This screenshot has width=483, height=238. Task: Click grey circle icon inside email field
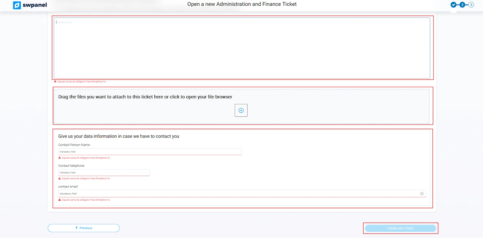click(422, 194)
